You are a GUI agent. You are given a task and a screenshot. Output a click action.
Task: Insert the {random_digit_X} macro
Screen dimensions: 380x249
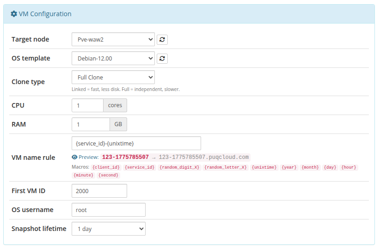point(179,167)
